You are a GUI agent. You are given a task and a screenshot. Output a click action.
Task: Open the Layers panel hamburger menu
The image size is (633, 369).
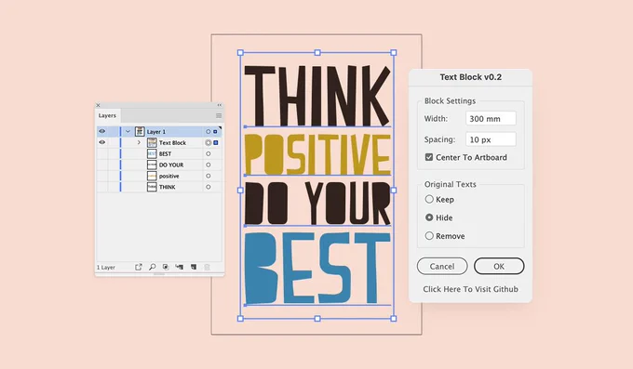[219, 116]
